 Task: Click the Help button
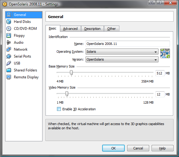point(162,148)
